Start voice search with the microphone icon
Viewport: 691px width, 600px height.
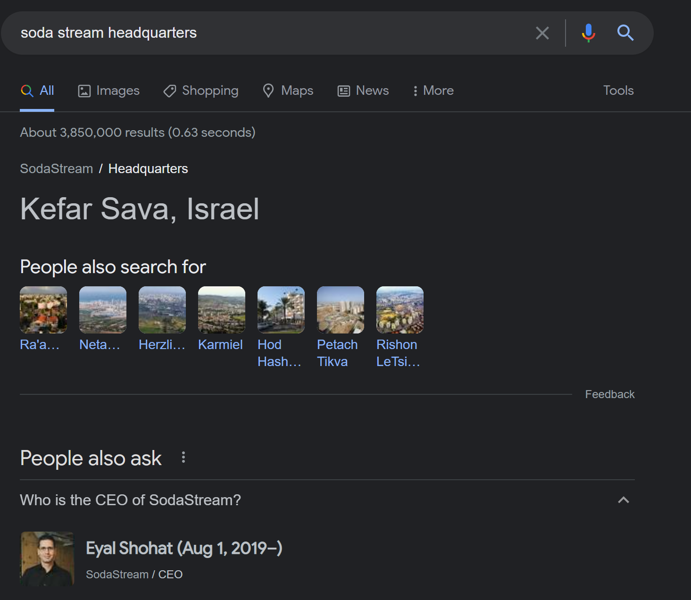pos(588,33)
